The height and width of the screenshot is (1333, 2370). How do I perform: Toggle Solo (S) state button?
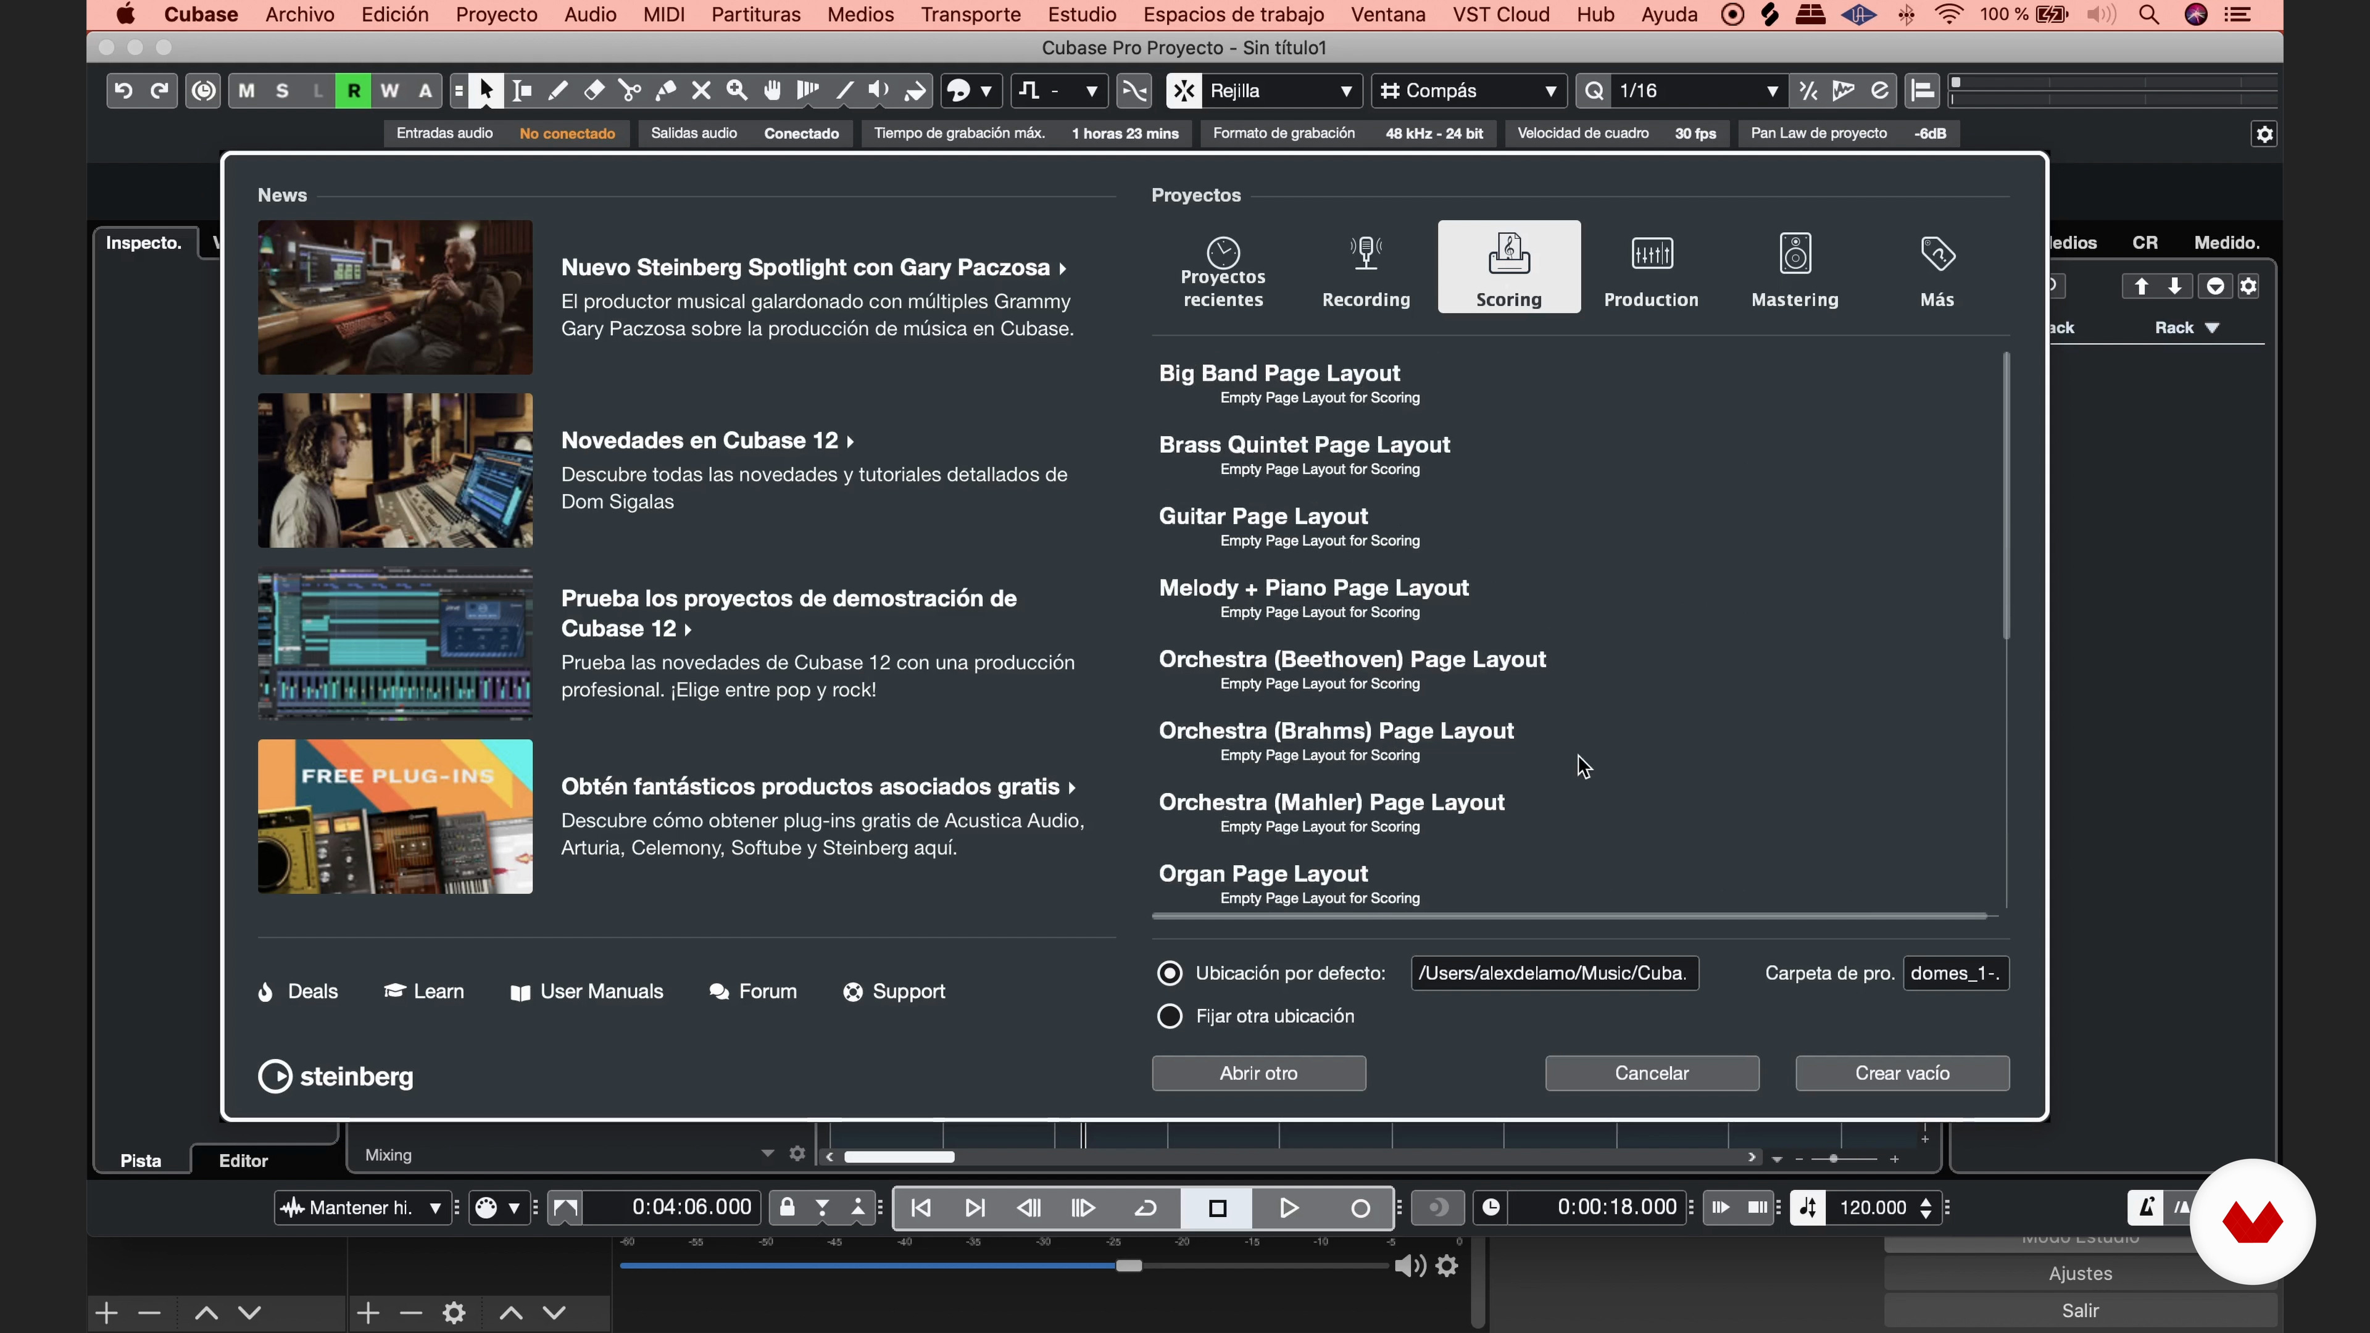tap(283, 90)
